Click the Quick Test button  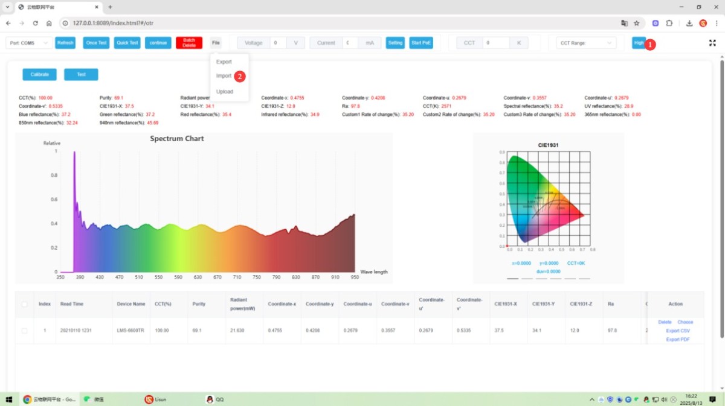click(x=127, y=43)
